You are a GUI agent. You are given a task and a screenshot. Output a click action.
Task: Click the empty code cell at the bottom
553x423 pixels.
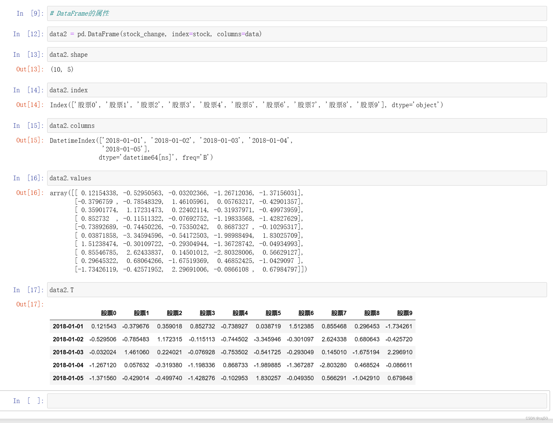click(297, 401)
